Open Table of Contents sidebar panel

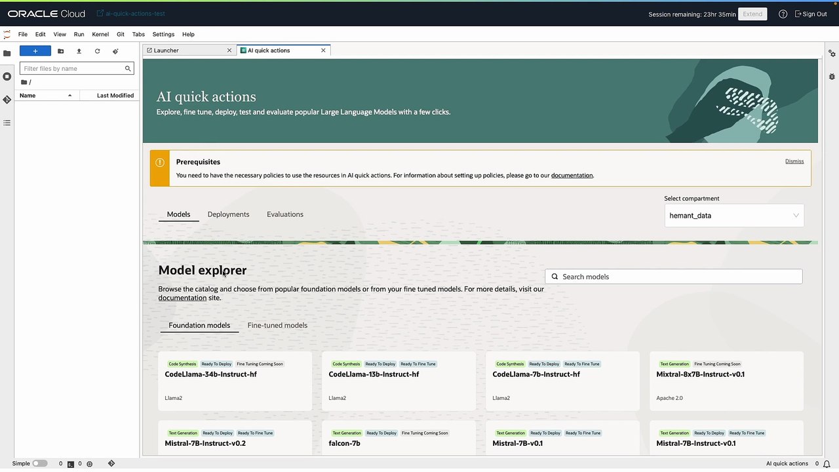pyautogui.click(x=7, y=123)
